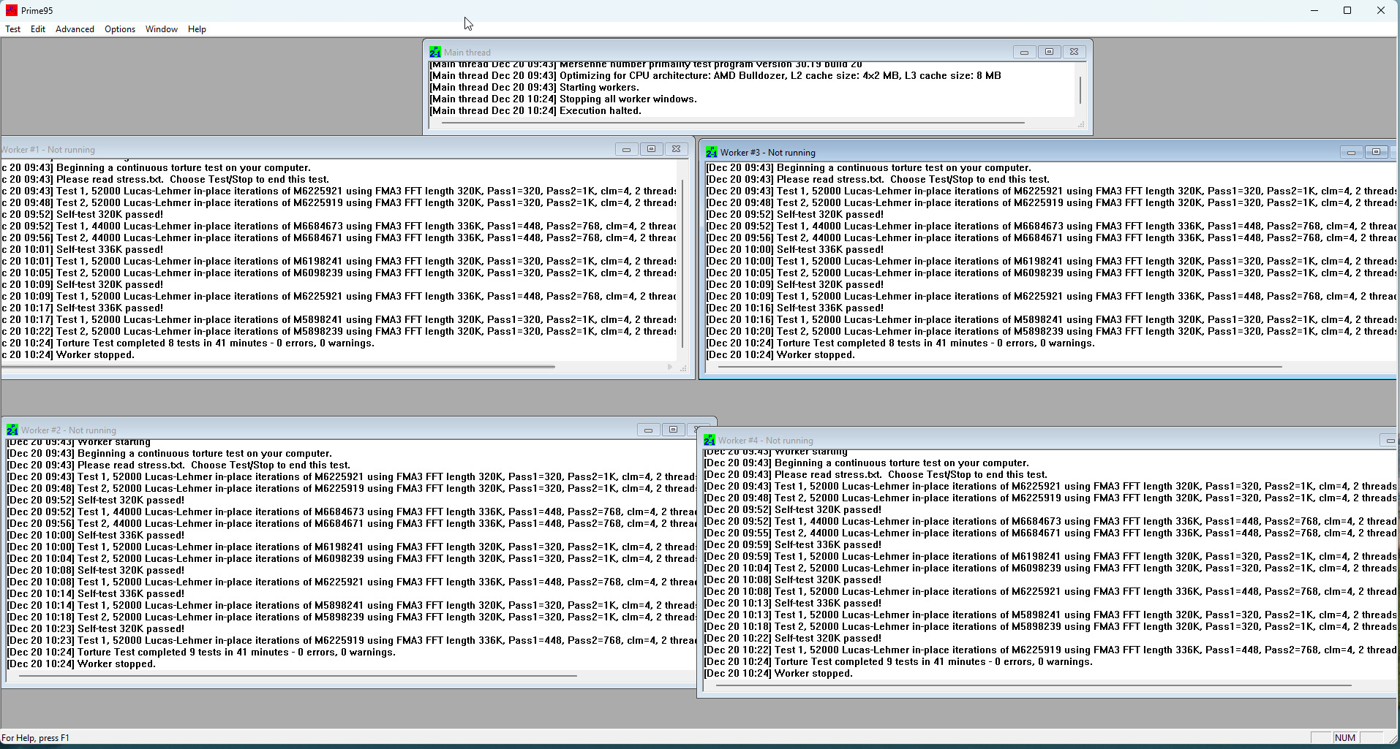Click Worker #3 "Beginning a continuous torture test" line
This screenshot has height=749, width=1400.
click(x=868, y=168)
